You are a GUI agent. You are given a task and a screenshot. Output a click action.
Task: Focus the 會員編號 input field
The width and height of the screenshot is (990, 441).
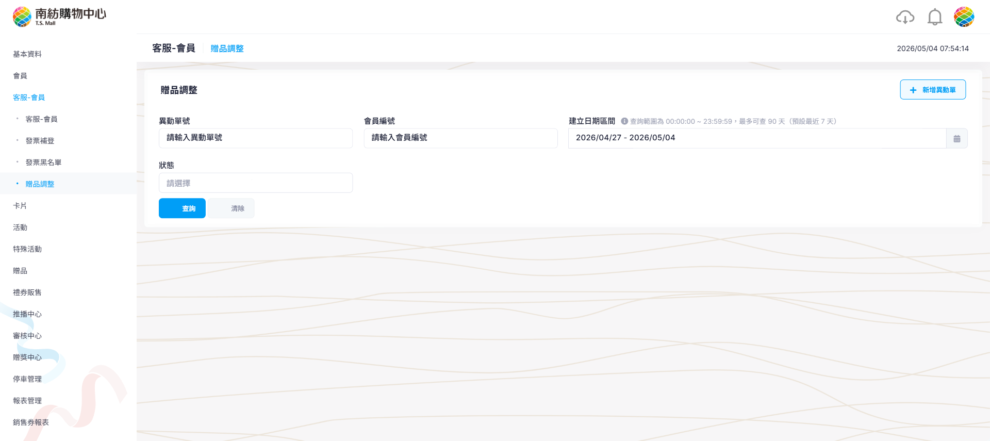coord(460,138)
